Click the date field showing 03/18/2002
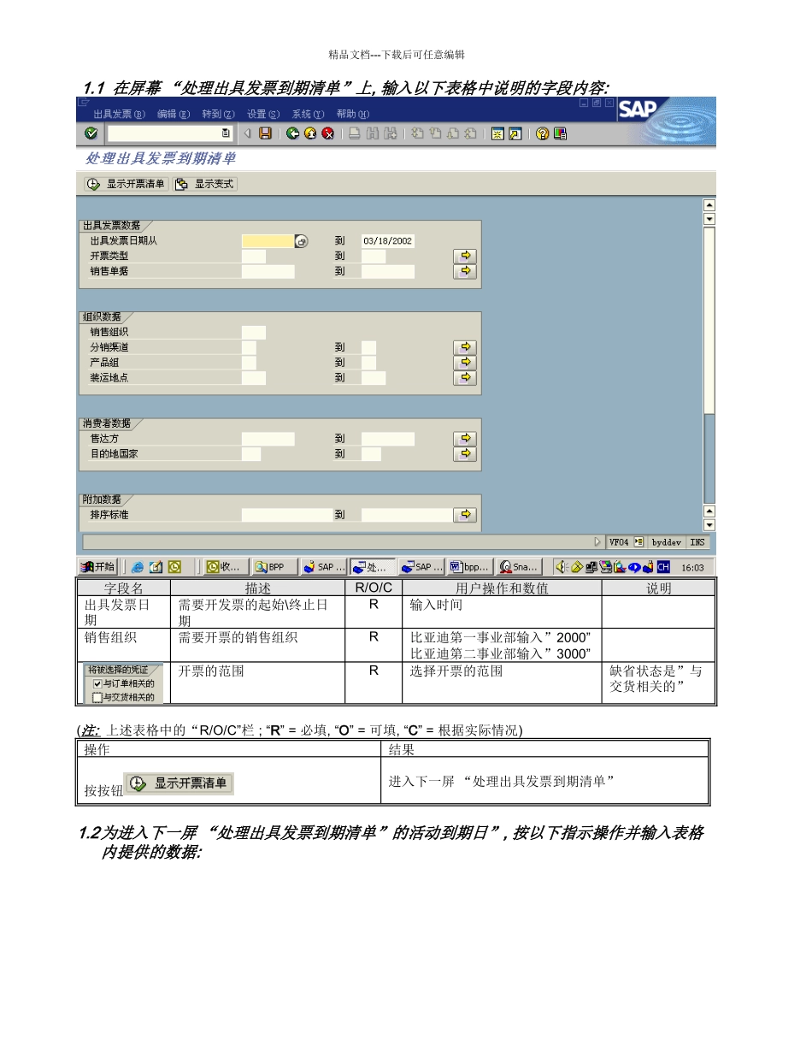This screenshot has width=812, height=1052. tap(388, 241)
